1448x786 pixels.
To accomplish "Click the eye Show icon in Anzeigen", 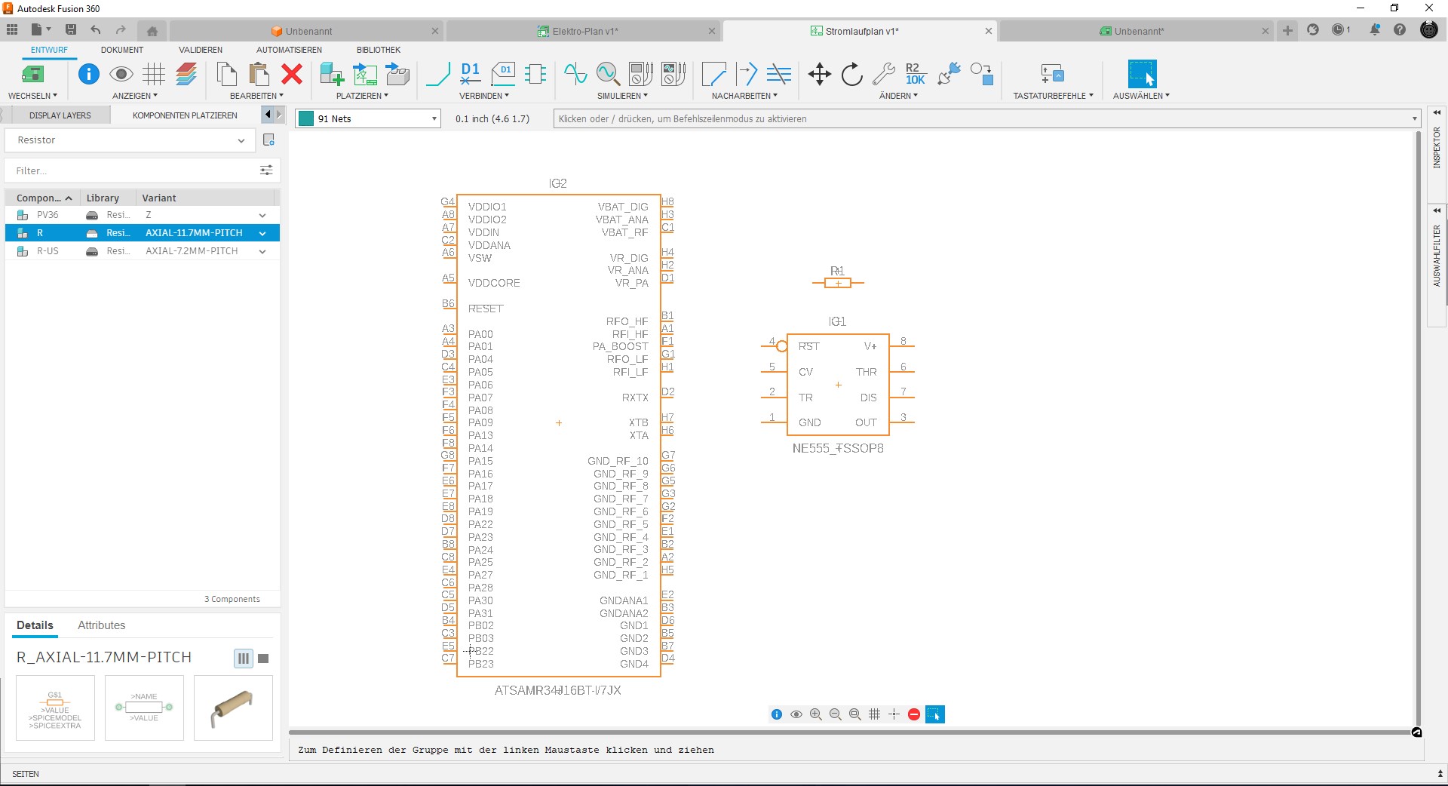I will click(x=121, y=74).
